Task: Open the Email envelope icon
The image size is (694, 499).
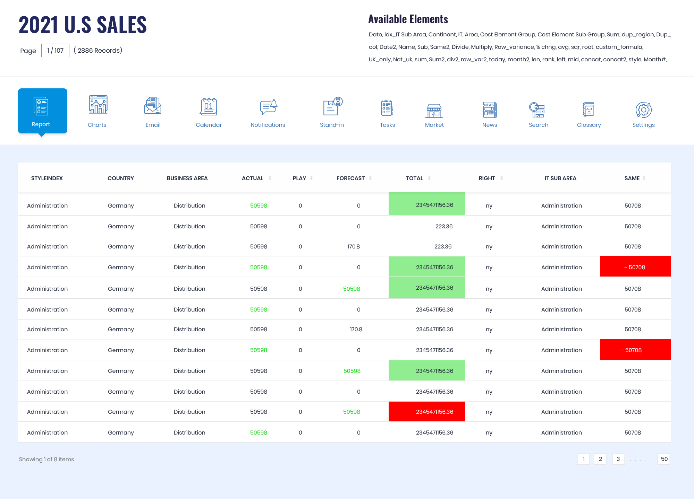Action: (153, 106)
